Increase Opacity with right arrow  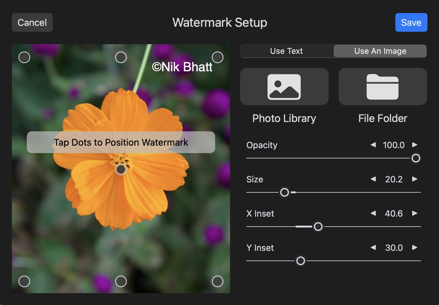point(415,145)
